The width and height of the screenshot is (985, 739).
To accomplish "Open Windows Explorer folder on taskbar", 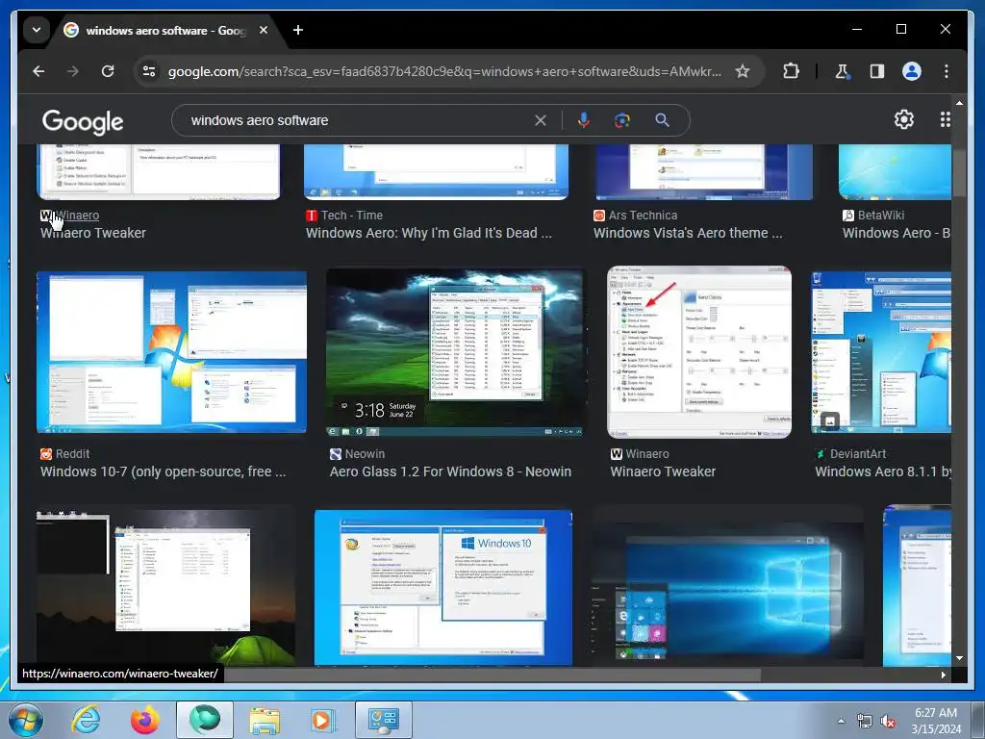I will click(265, 720).
